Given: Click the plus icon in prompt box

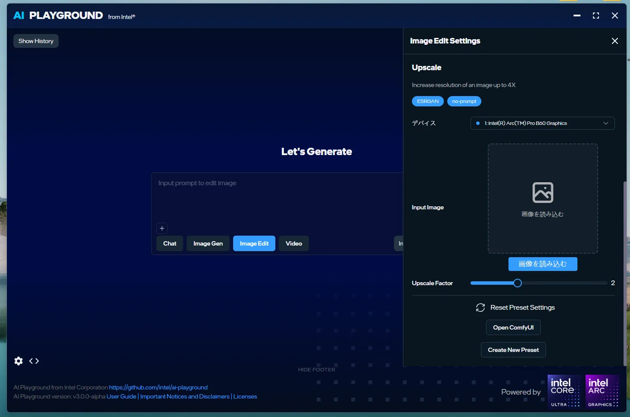Looking at the screenshot, I should pos(162,228).
